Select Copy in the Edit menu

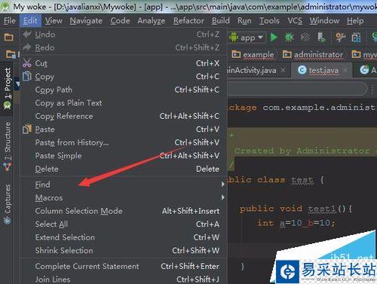pyautogui.click(x=124, y=76)
